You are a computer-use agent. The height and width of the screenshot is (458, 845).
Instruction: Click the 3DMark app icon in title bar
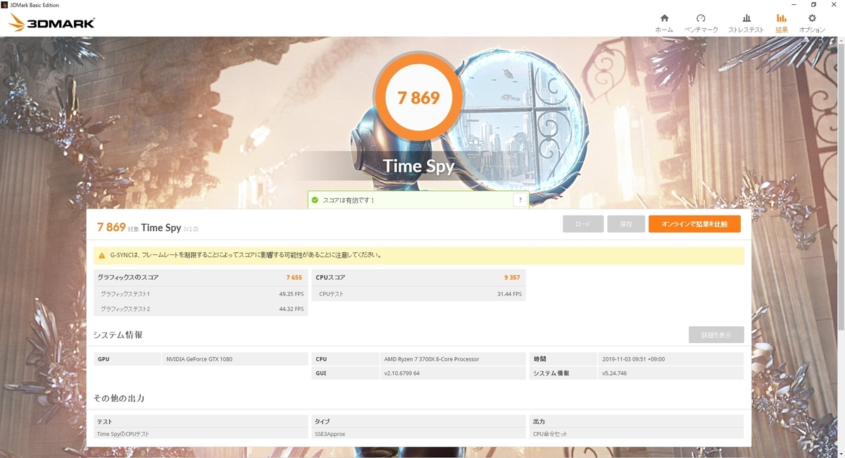tap(5, 4)
